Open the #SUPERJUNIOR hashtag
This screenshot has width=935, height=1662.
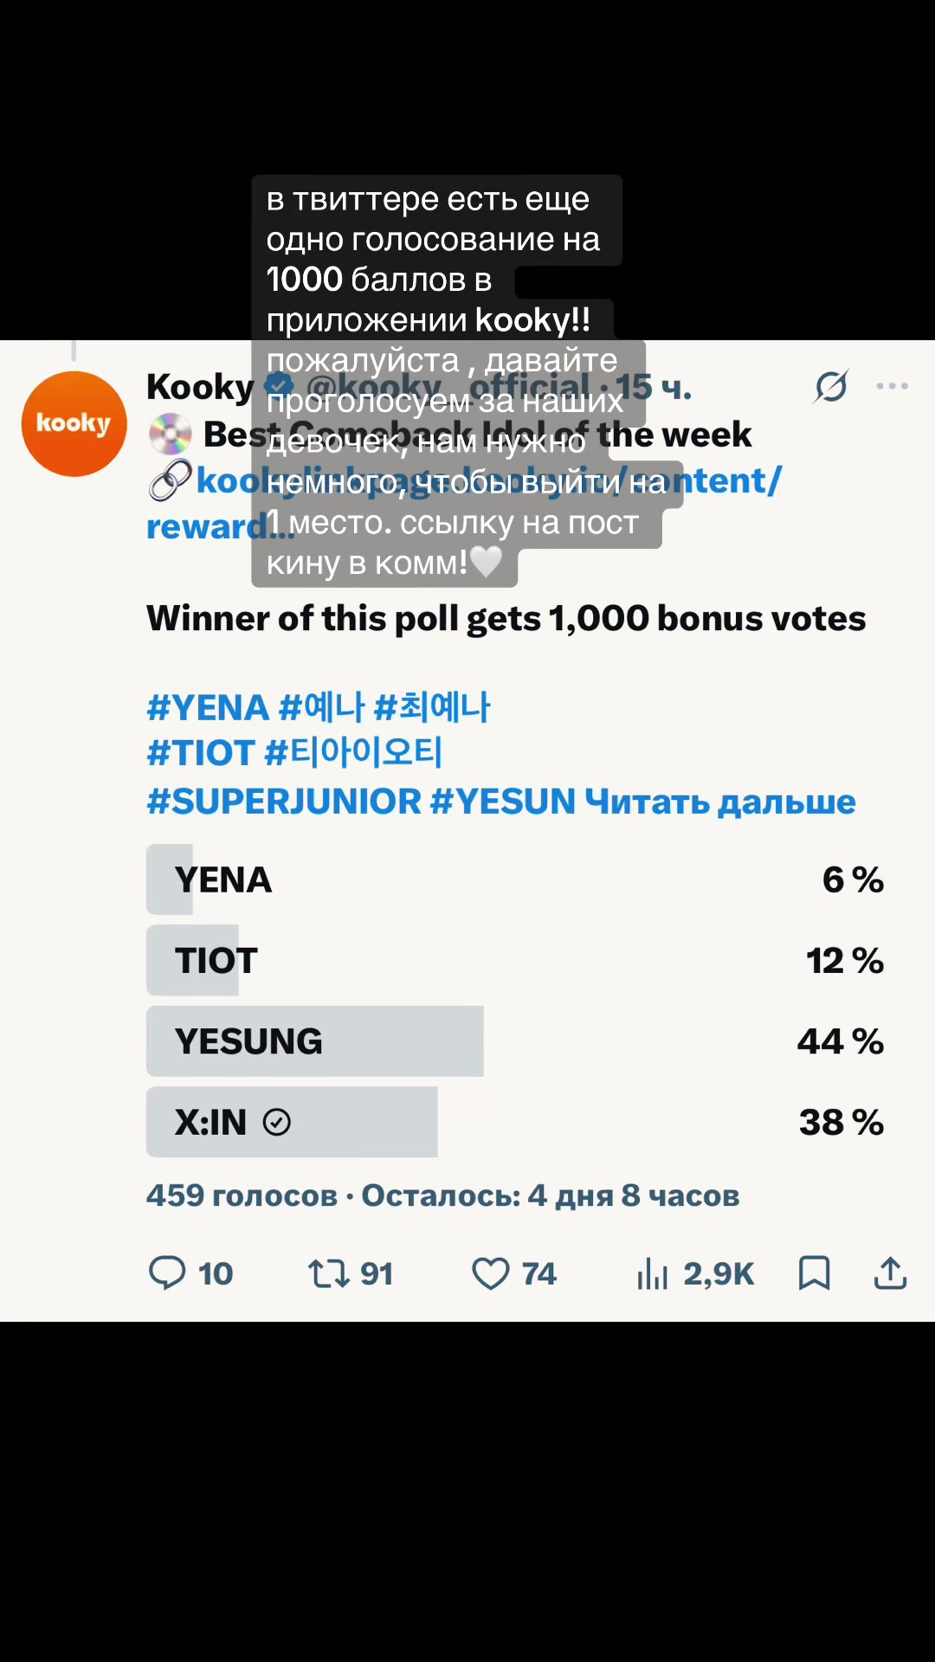284,802
